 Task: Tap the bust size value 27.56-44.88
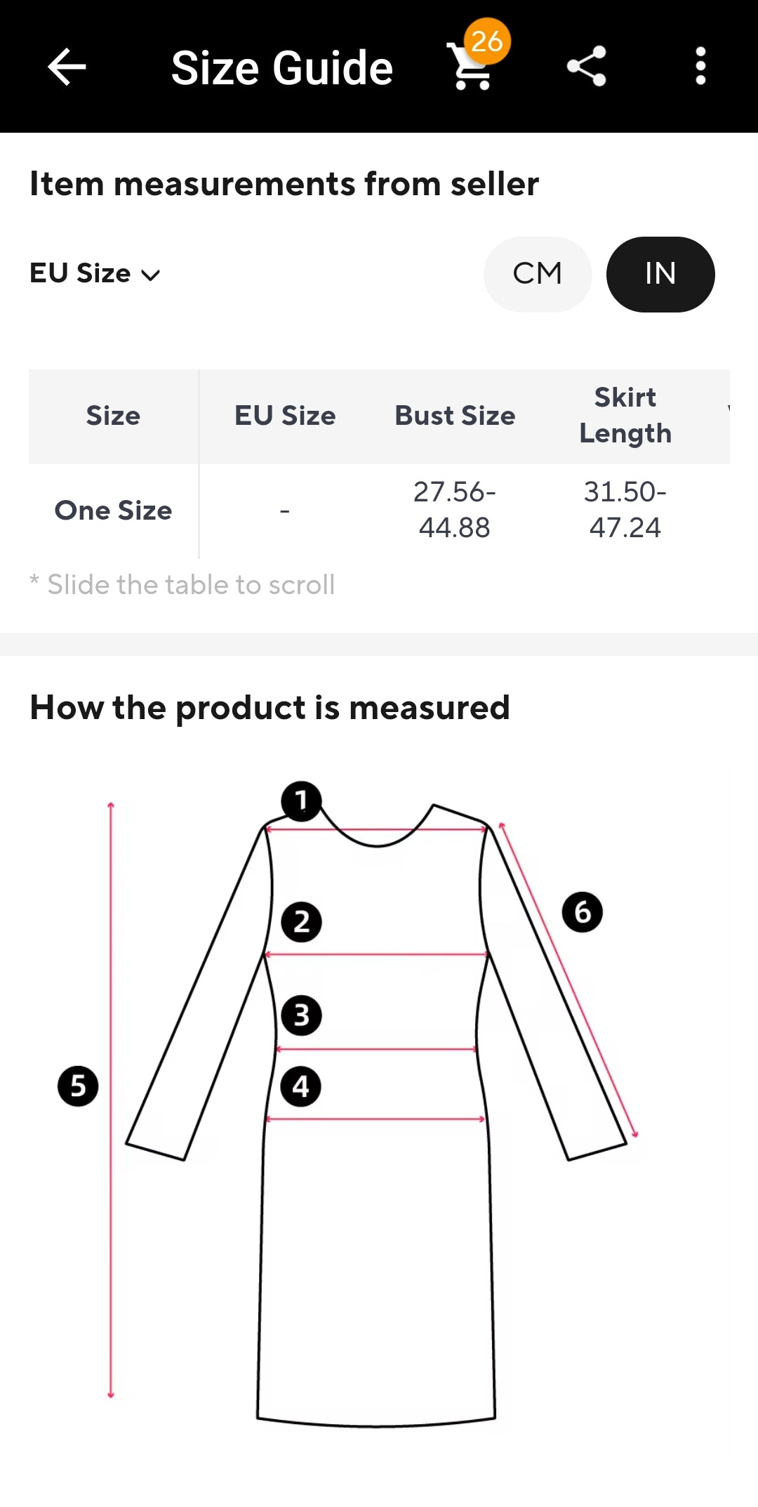coord(455,510)
